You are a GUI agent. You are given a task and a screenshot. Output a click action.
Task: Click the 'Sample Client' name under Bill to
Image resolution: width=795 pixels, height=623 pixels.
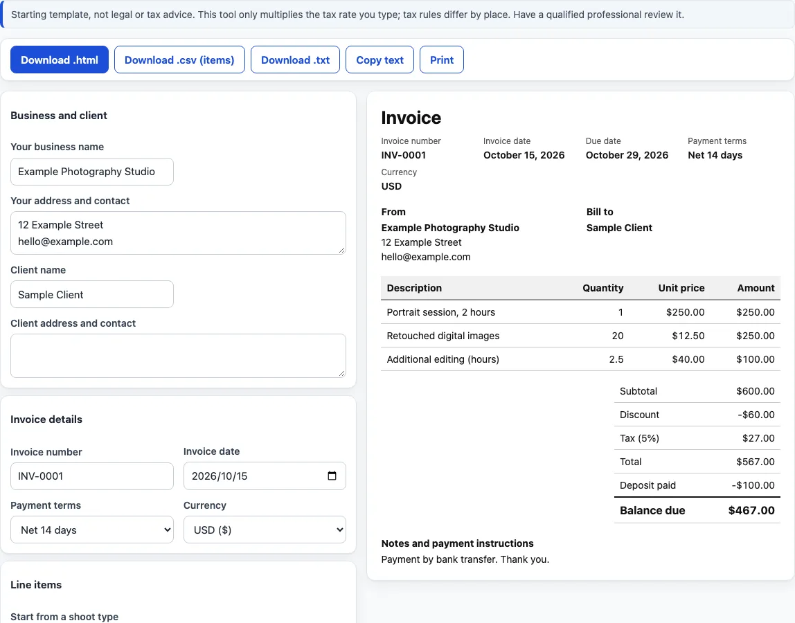pos(619,228)
